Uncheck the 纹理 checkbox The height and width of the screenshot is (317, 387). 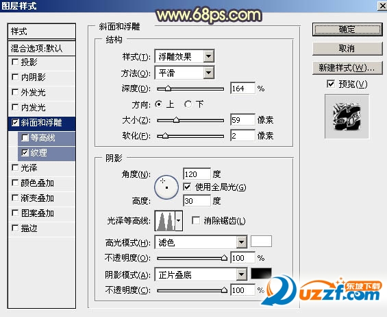click(25, 152)
